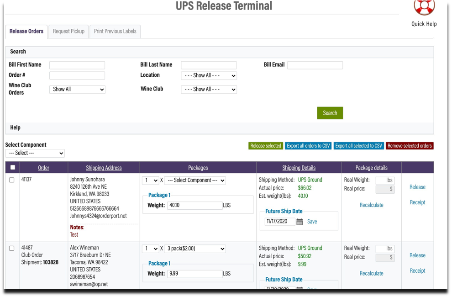Click Export all orders to CSV
Image resolution: width=452 pixels, height=297 pixels.
pos(308,146)
